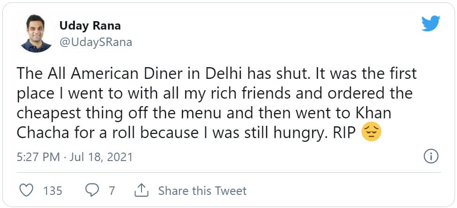Like the tweet with the heart icon
This screenshot has height=208, width=457.
click(x=28, y=191)
